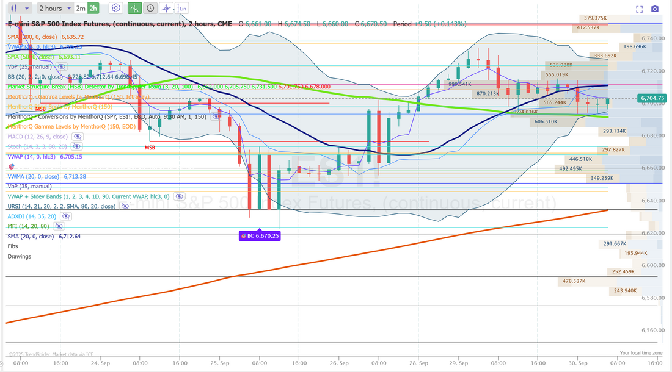Select the 2m timeframe shortcut

[x=81, y=9]
